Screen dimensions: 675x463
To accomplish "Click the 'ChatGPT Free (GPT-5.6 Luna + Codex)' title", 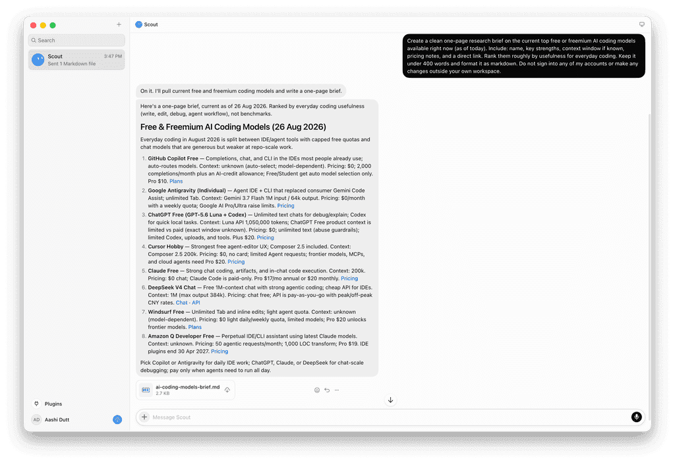I will pyautogui.click(x=197, y=214).
